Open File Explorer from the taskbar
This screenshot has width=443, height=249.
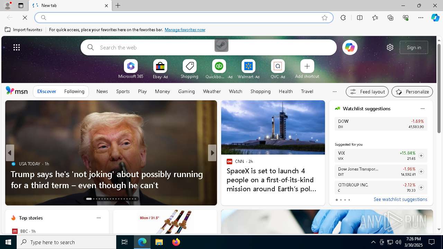pos(159,242)
